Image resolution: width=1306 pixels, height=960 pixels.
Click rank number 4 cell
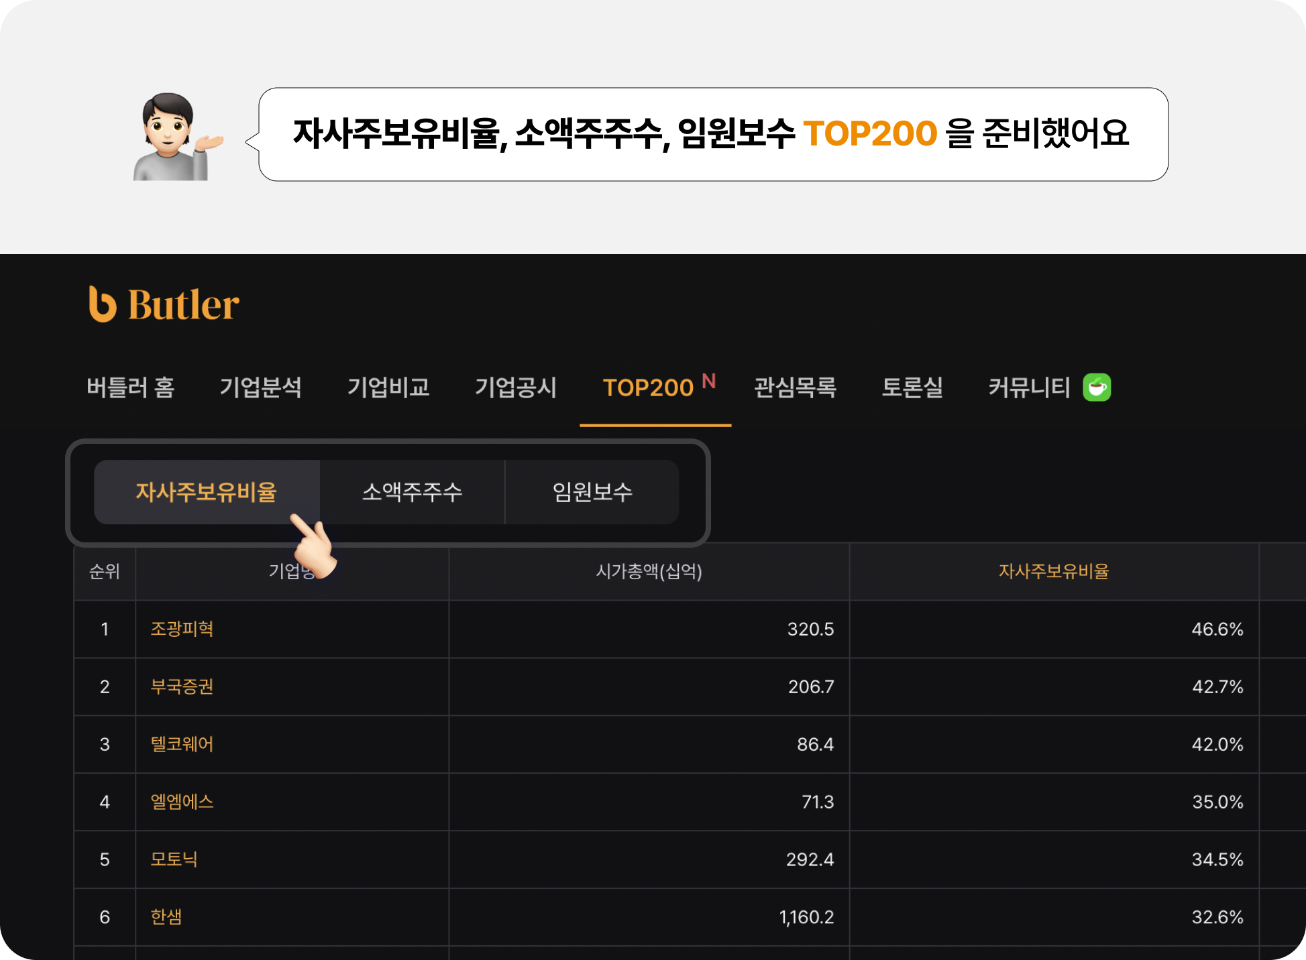[105, 802]
